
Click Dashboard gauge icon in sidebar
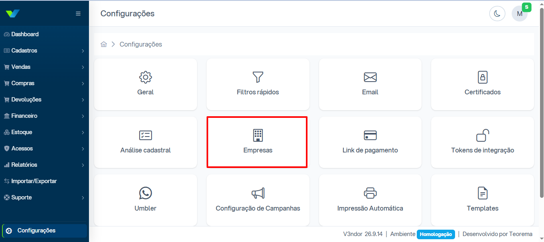(x=7, y=34)
